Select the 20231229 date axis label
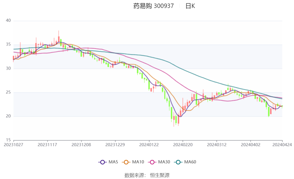Viewport: 294px width, 179px height. click(115, 145)
